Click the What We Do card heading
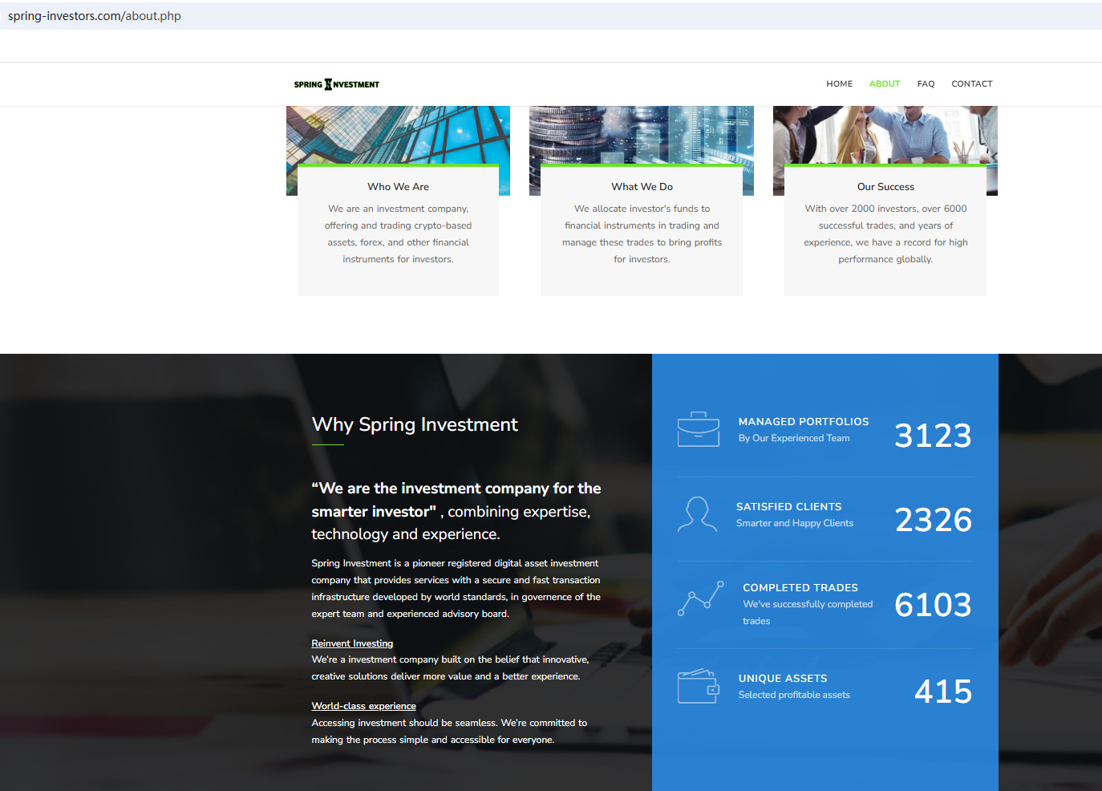Viewport: 1102px width, 791px height. click(x=642, y=187)
